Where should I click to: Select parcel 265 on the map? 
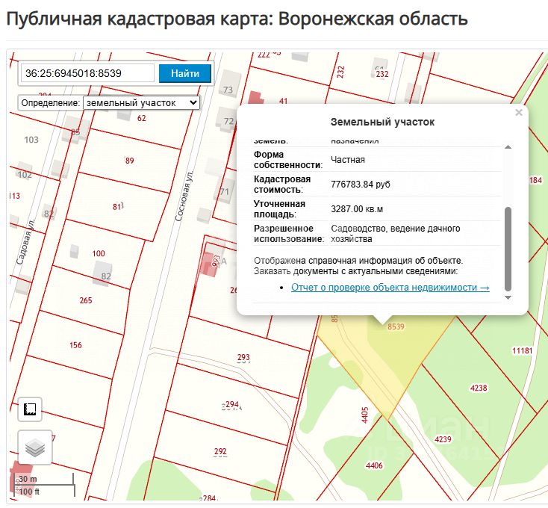86,300
